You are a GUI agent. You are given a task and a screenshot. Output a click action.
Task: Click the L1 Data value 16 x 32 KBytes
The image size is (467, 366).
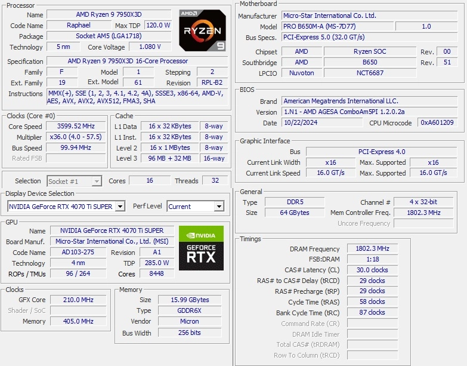click(x=170, y=126)
